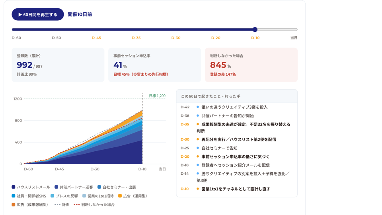Jump to D-50 timeline label
382x215 pixels.
coord(56,38)
